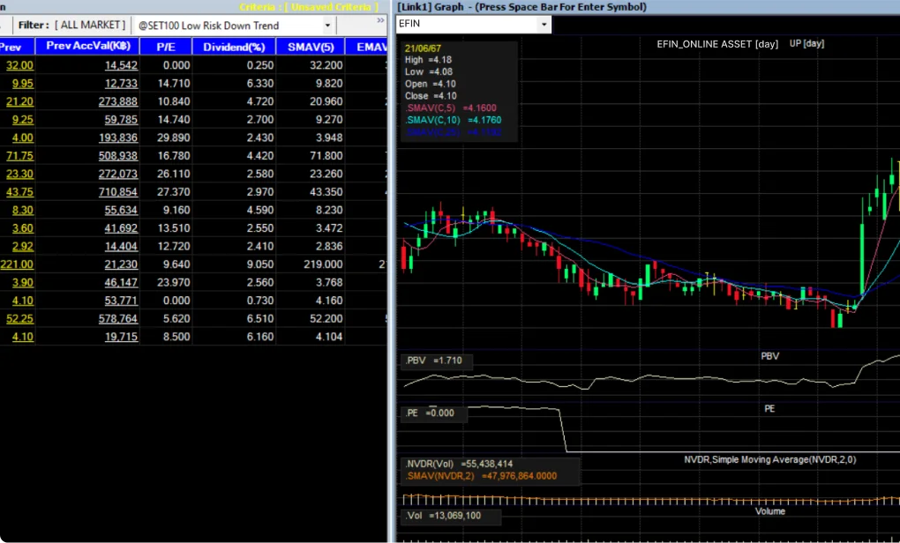The height and width of the screenshot is (543, 900).
Task: Click the Prev value 43.75
Action: (19, 192)
